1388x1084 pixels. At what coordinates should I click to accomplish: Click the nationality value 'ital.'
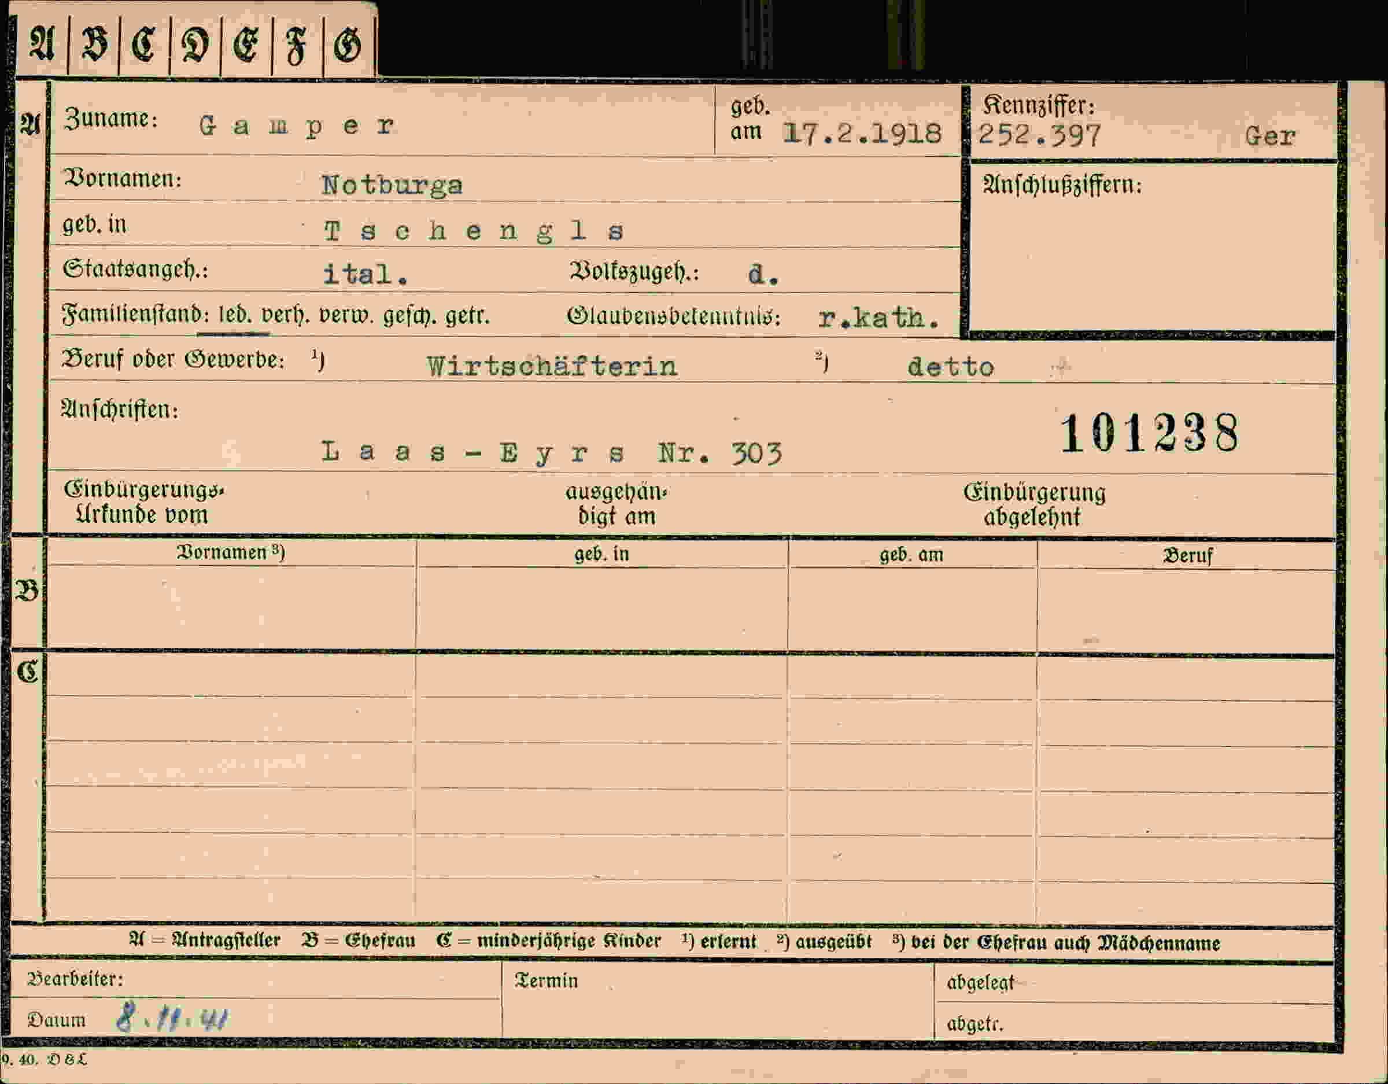pos(366,274)
